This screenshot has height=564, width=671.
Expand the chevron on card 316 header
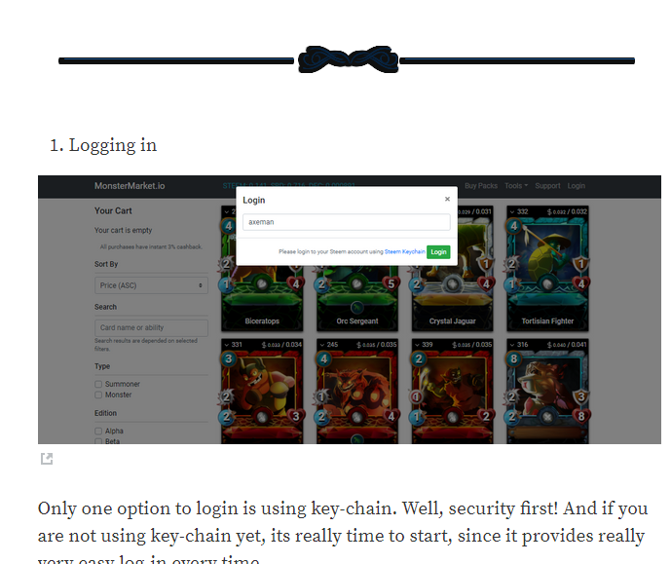[x=512, y=345]
